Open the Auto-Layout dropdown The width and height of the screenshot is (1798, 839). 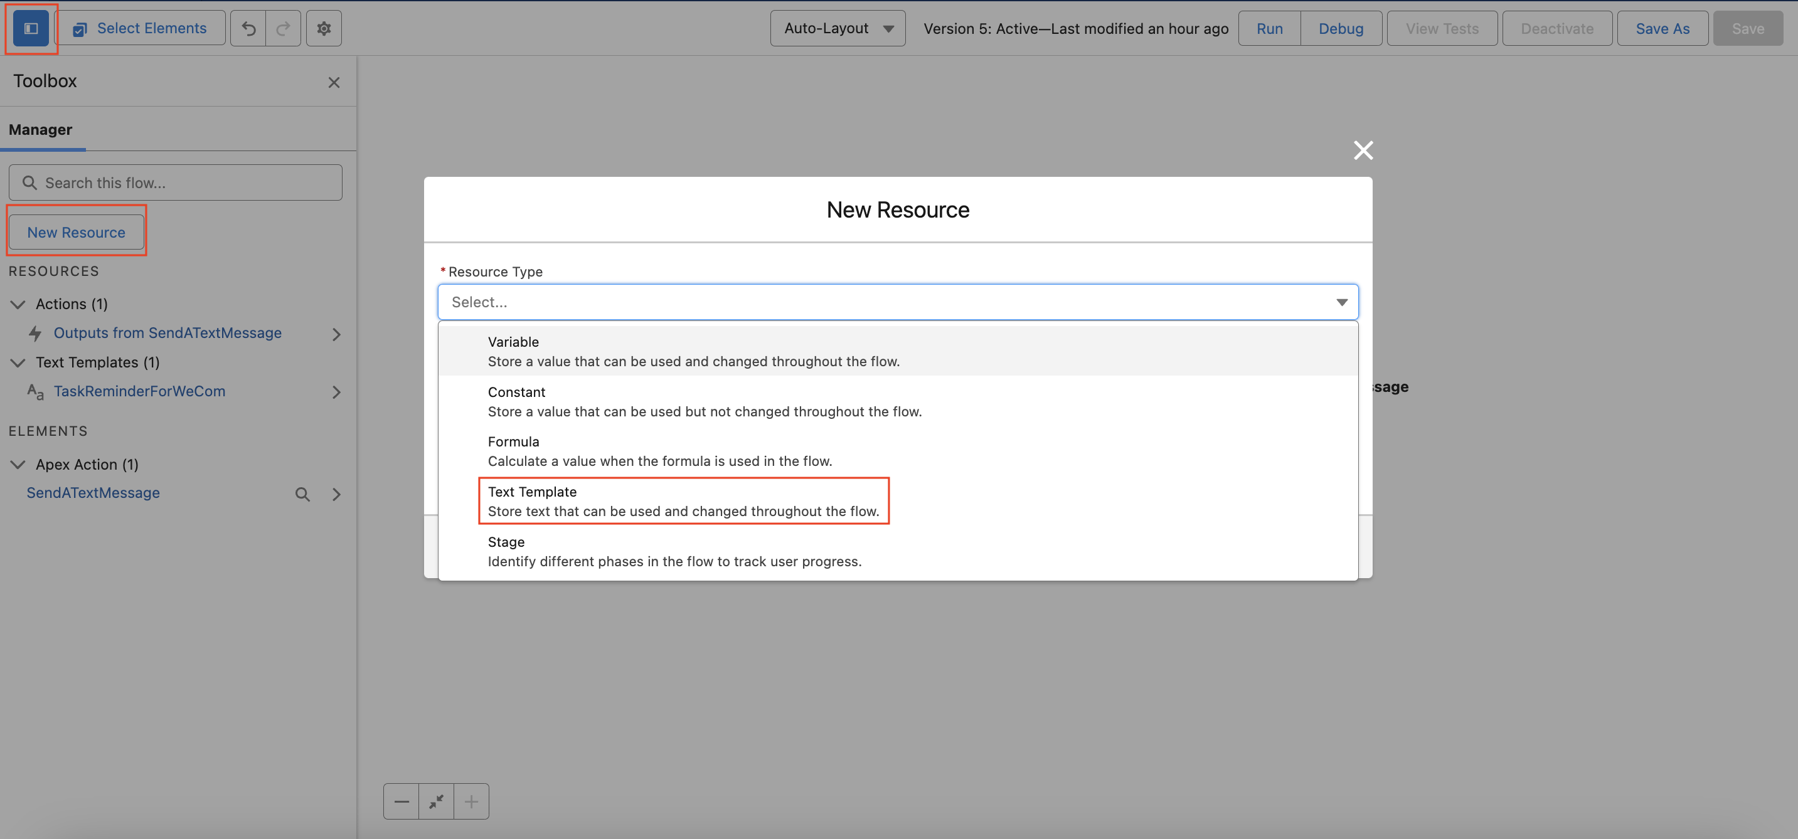coord(838,29)
